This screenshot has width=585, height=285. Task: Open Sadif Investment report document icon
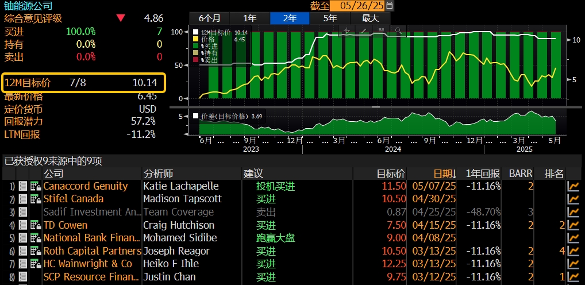(x=23, y=212)
